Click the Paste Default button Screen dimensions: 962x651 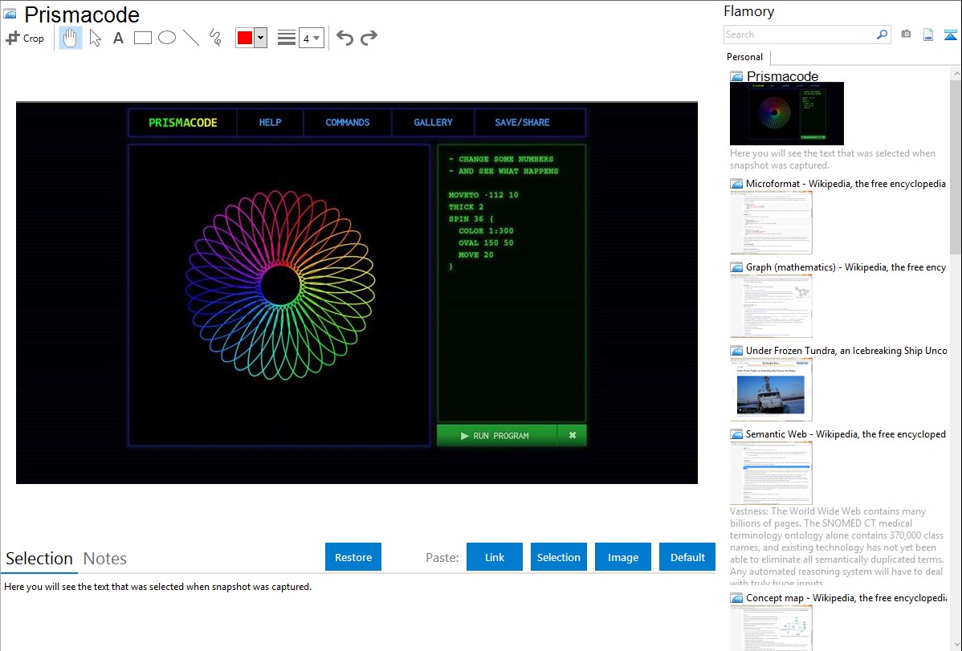click(x=687, y=557)
